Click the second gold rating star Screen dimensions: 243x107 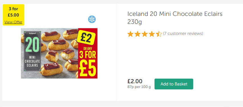point(137,34)
